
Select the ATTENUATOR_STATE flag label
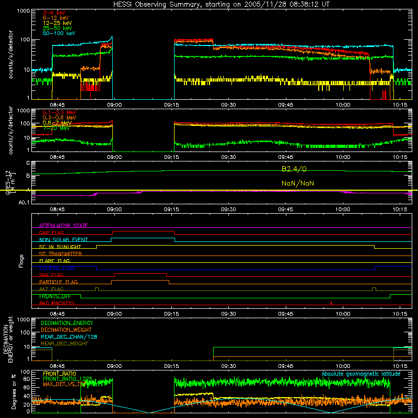(x=63, y=226)
